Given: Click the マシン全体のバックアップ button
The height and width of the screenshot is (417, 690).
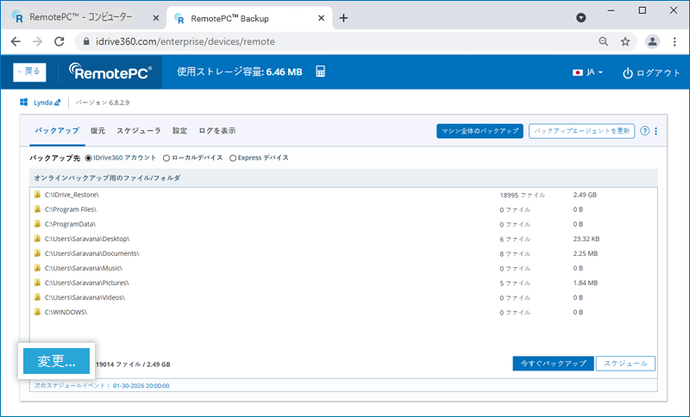Looking at the screenshot, I should (480, 131).
